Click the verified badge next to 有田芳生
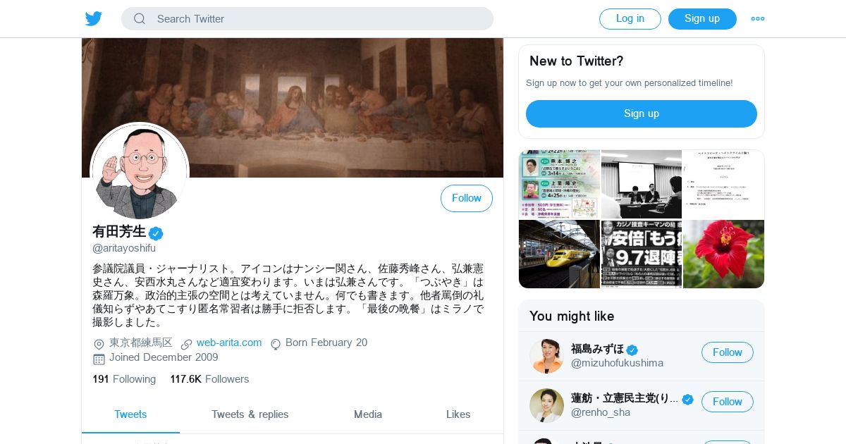Image resolution: width=846 pixels, height=444 pixels. [156, 233]
